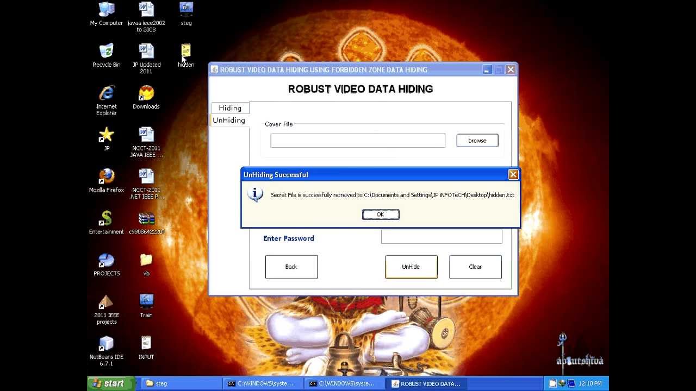This screenshot has height=391, width=696.
Task: Click the Clear button
Action: coord(475,267)
